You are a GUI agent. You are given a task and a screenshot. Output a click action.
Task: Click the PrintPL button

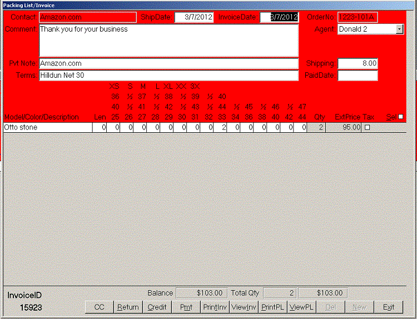click(x=272, y=307)
